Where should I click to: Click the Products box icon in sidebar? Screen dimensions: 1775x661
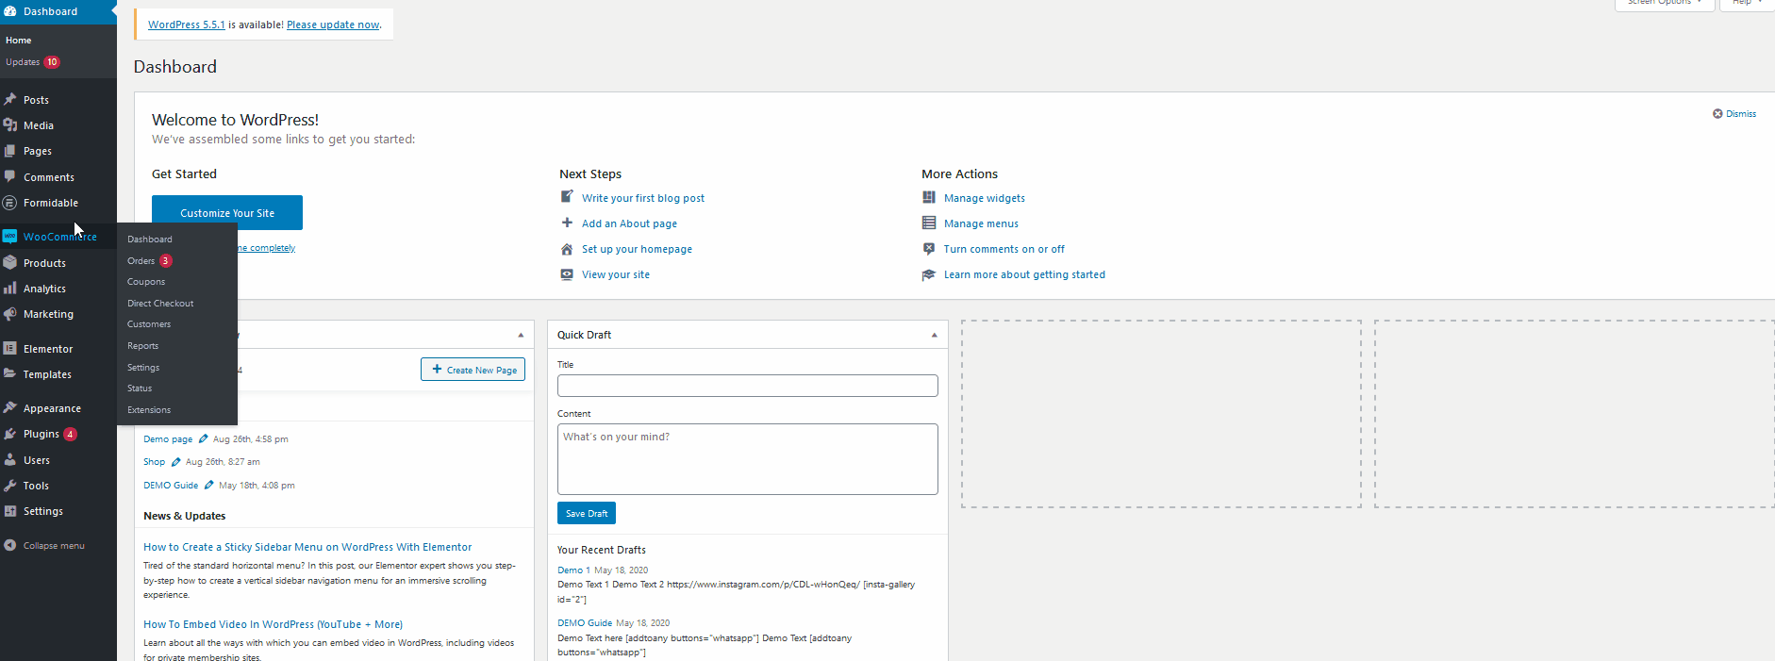coord(10,262)
